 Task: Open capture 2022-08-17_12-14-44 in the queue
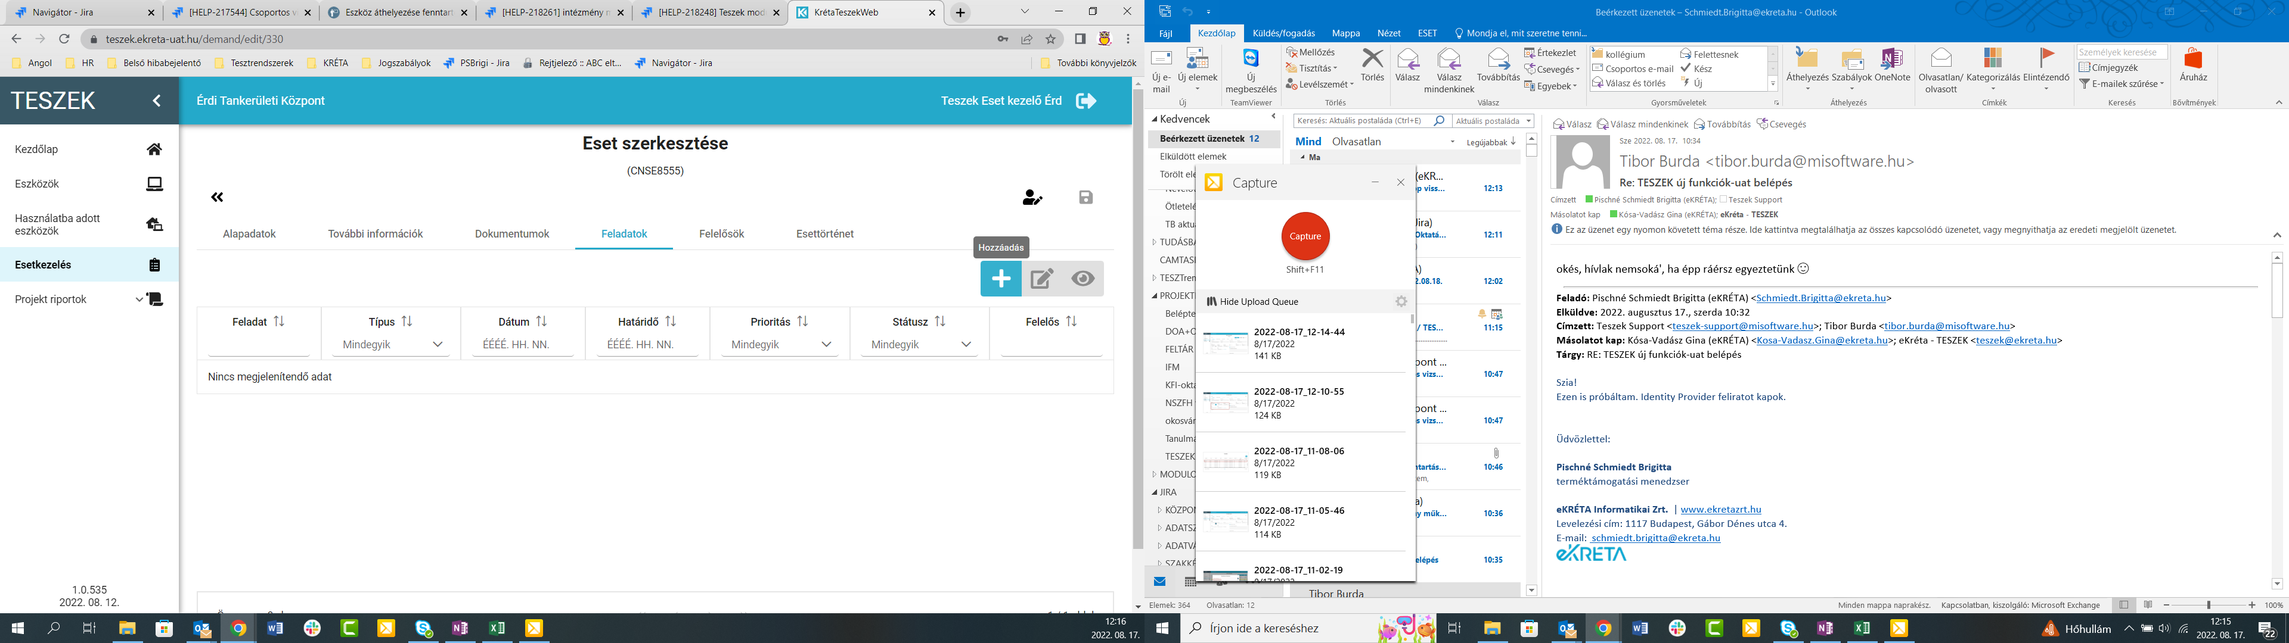[1304, 344]
